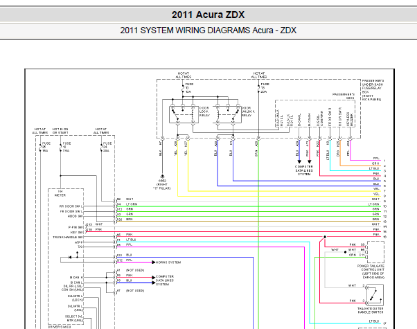Click the "HORNS SYSTEM" reference label
This screenshot has width=417, height=329.
point(168,263)
